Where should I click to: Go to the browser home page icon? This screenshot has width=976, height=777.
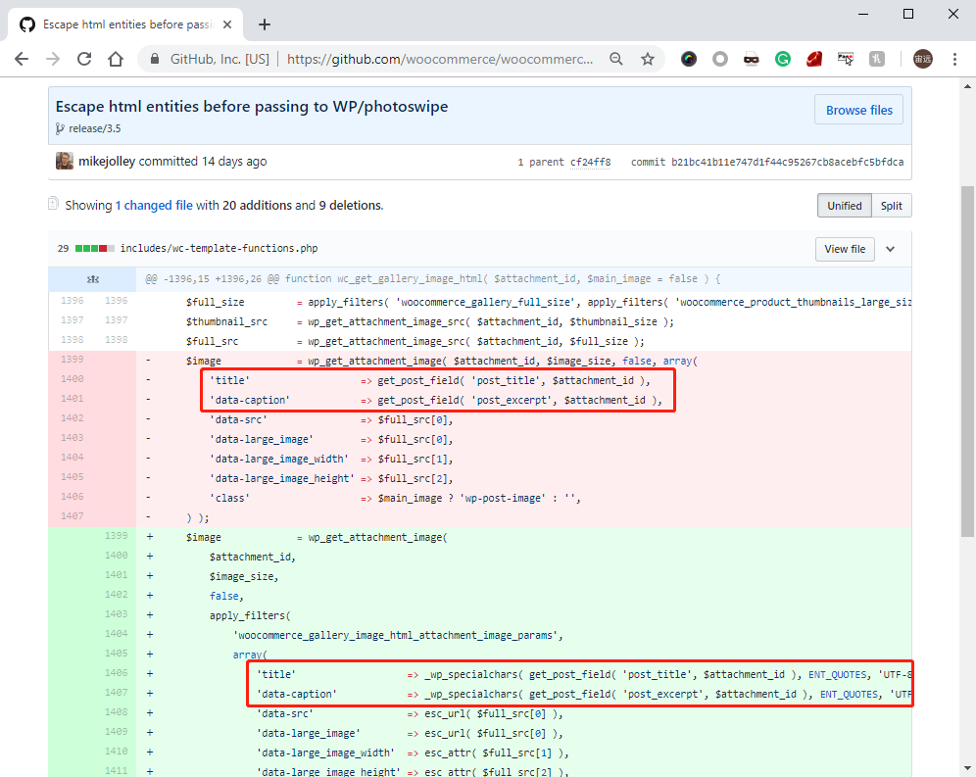tap(116, 59)
